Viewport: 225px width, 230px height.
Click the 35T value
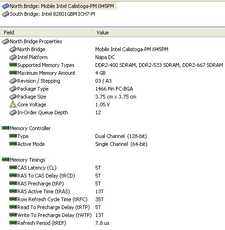coord(99,199)
